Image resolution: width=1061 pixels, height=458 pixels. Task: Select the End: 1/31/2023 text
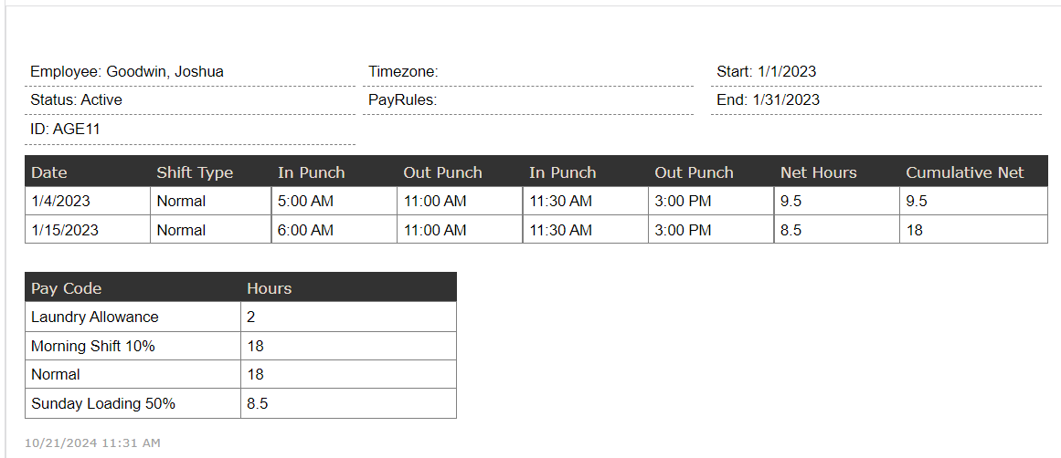click(769, 100)
